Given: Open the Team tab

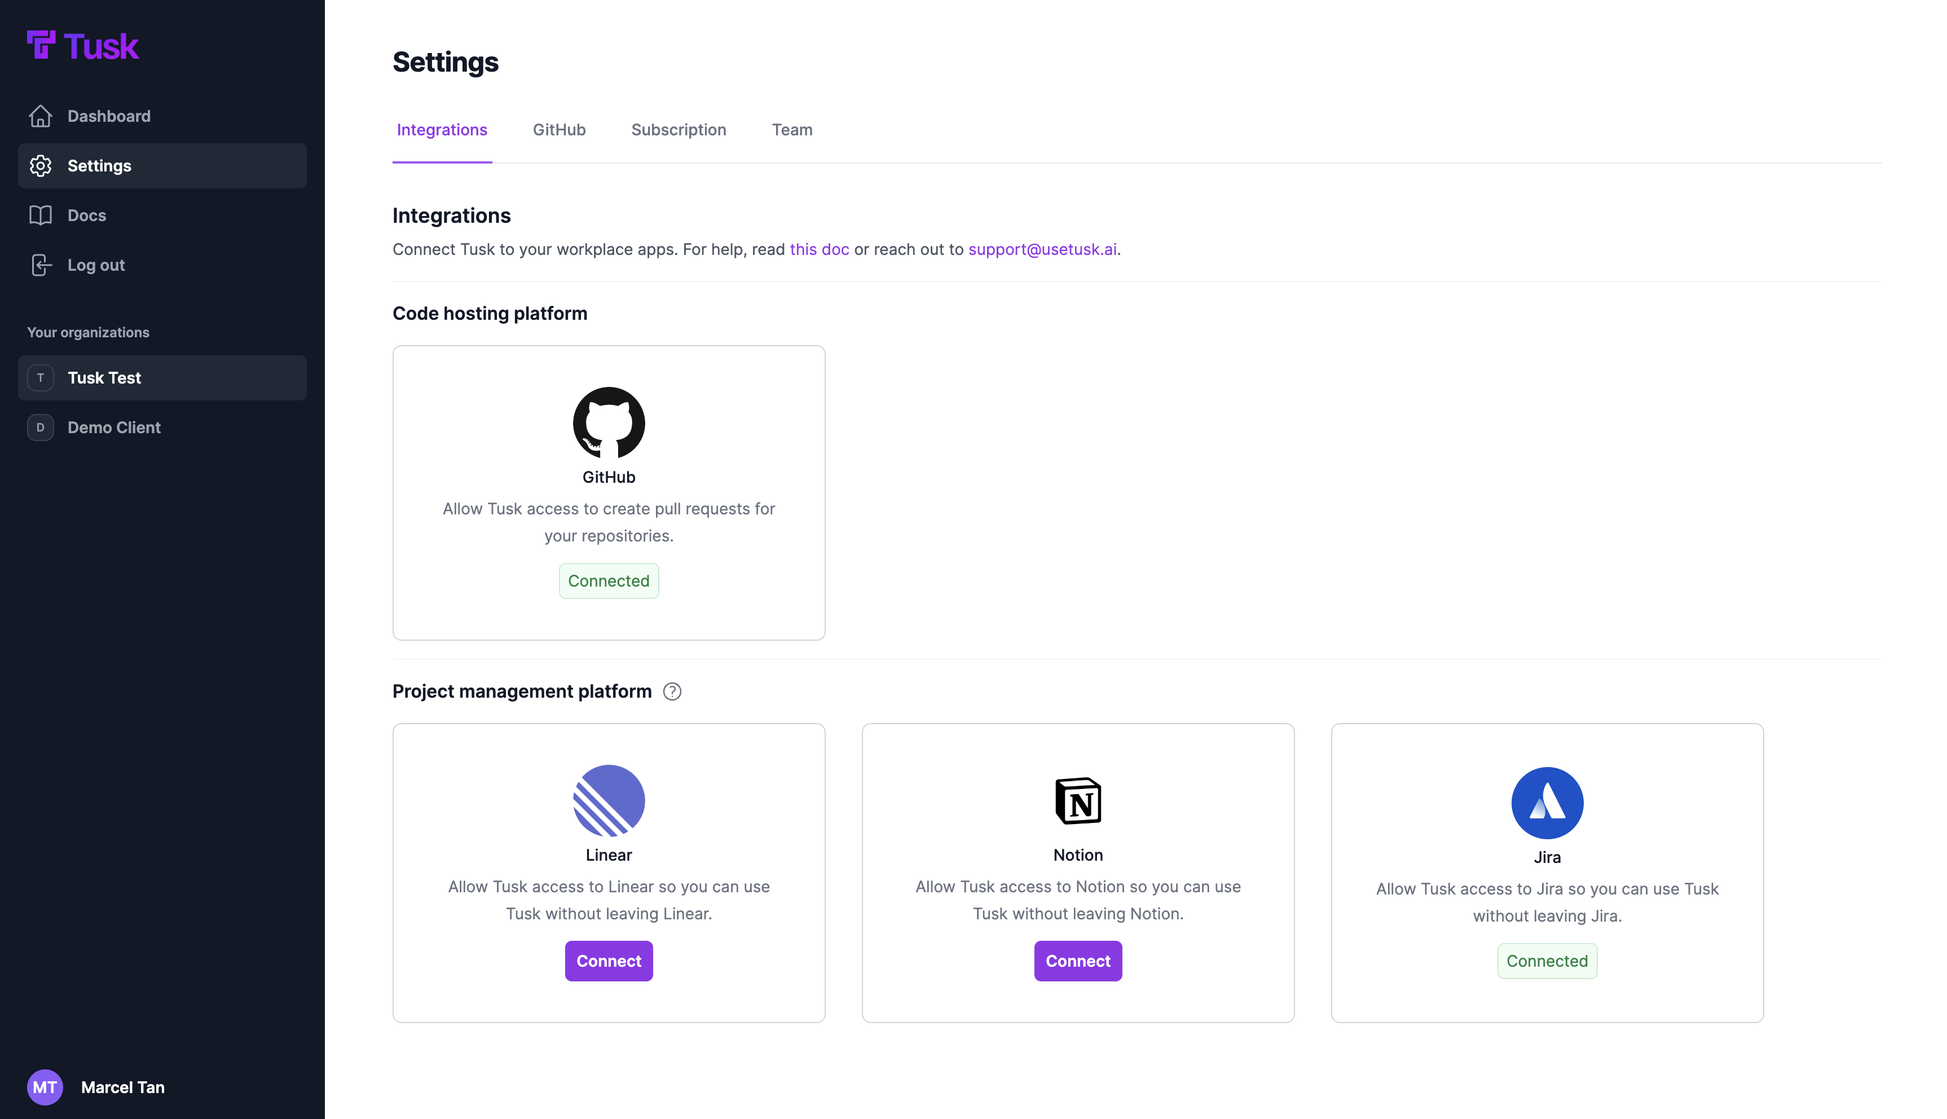Looking at the screenshot, I should (x=792, y=130).
